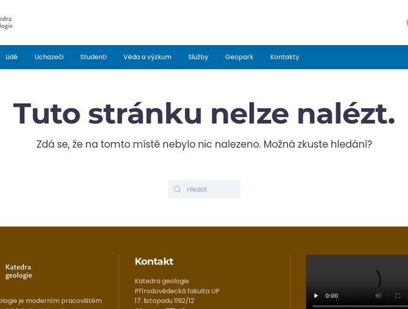This screenshot has height=309, width=408.
Task: Mute the footer video's sound
Action: pyautogui.click(x=378, y=296)
